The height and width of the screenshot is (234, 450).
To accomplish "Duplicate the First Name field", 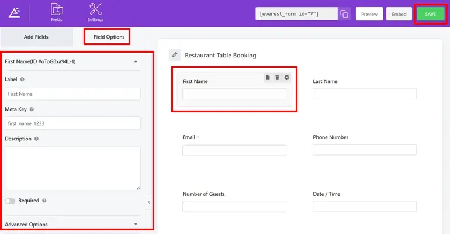I will pos(268,77).
